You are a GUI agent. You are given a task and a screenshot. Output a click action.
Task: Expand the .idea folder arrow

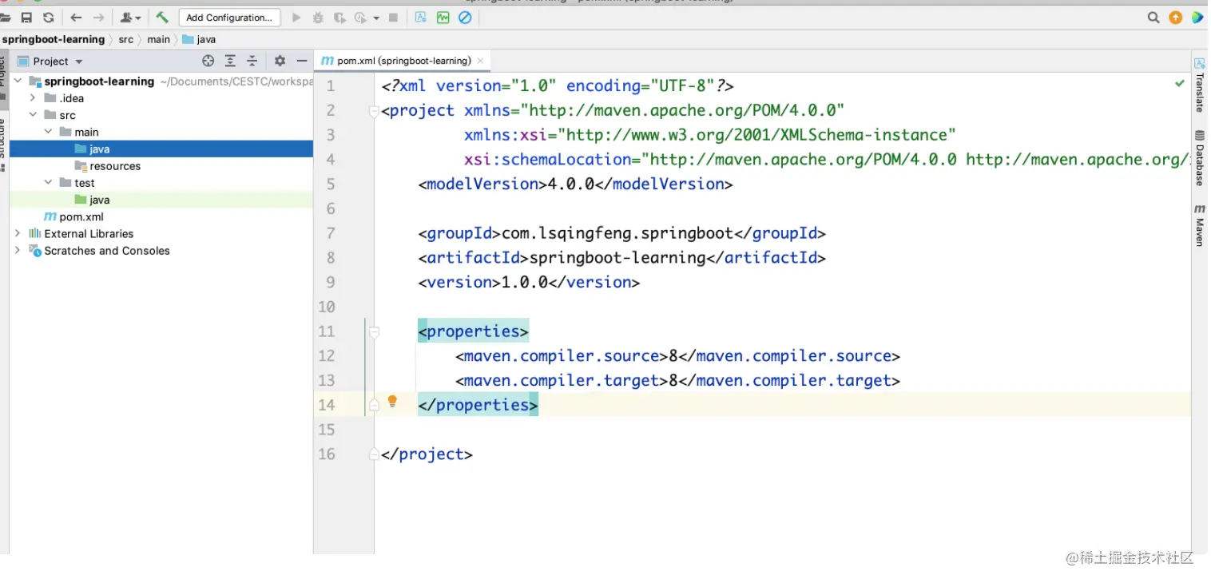pos(33,98)
